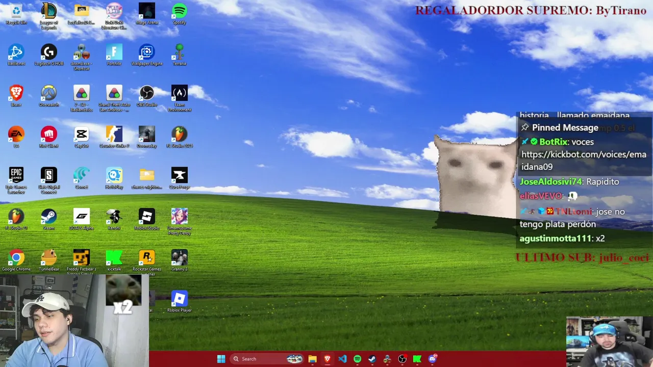Open the green Kick app taskbar icon
653x367 pixels.
pyautogui.click(x=417, y=359)
